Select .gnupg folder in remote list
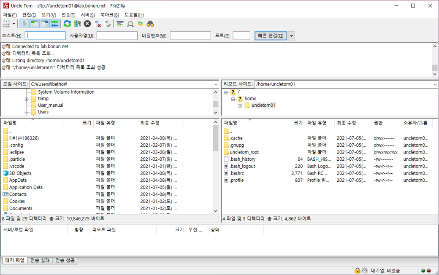 236,145
